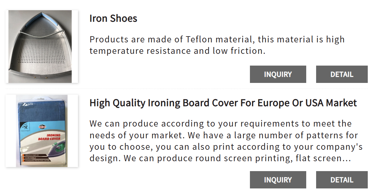Click the STAINGUARD PROTECTIVE COATING badge

coord(37,161)
